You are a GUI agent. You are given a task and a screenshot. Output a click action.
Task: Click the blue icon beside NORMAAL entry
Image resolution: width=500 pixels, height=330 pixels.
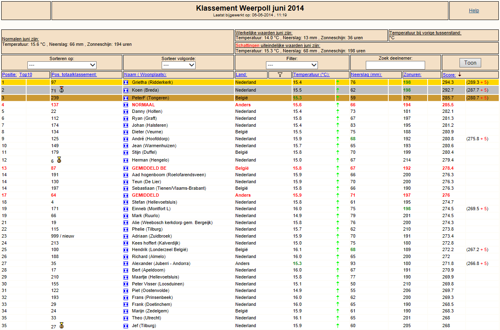click(x=126, y=105)
